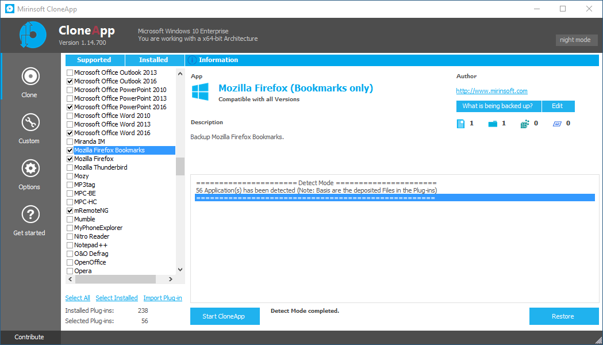Click the Import Plug-in link
The width and height of the screenshot is (603, 345).
[x=163, y=298]
